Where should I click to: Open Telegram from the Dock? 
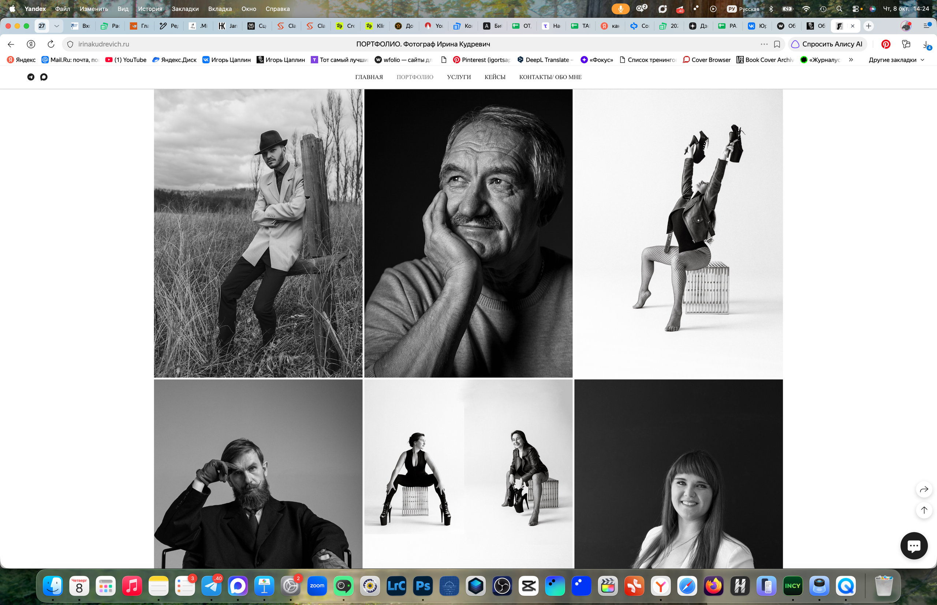pyautogui.click(x=211, y=586)
